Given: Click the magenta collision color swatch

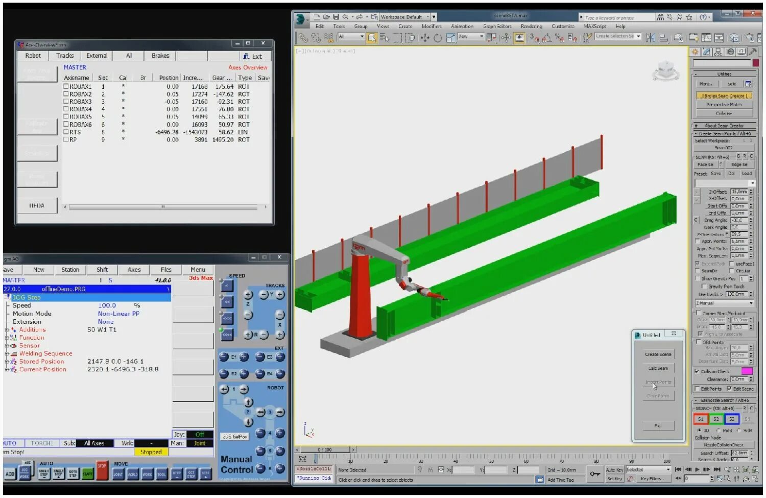Looking at the screenshot, I should pos(747,371).
